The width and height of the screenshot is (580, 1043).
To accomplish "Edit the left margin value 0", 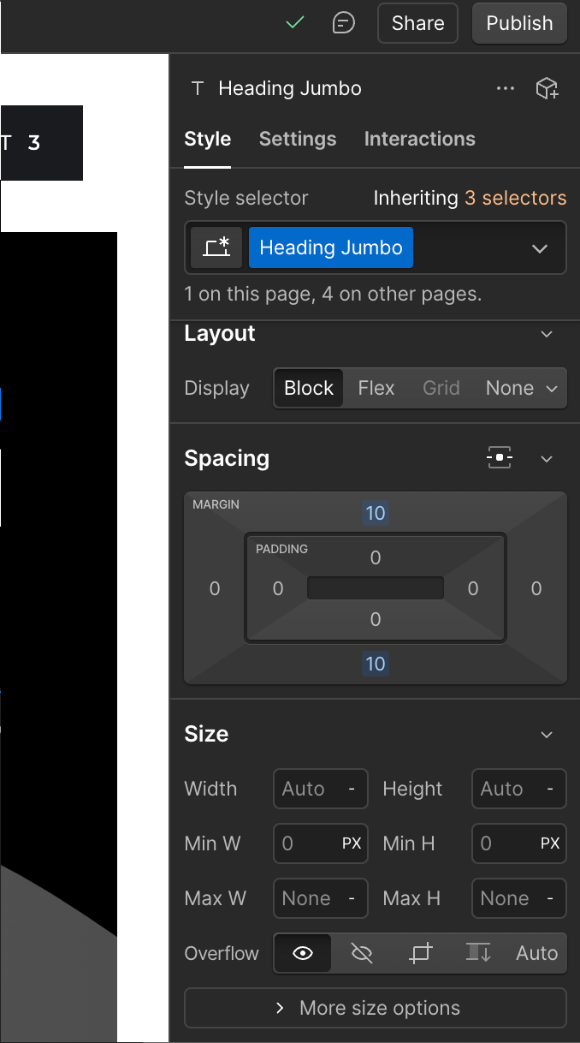I will 215,588.
